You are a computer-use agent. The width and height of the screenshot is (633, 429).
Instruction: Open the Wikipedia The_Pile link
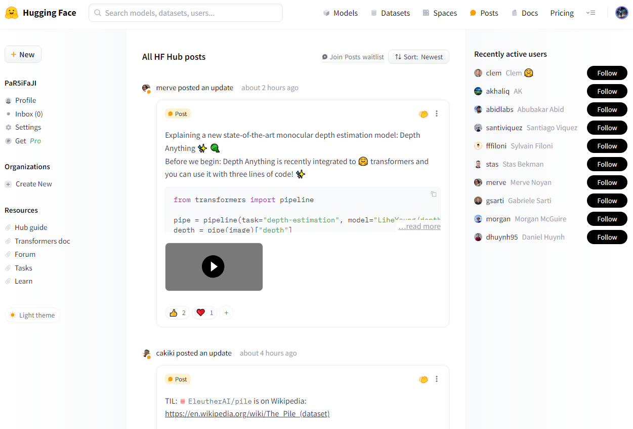(x=247, y=414)
